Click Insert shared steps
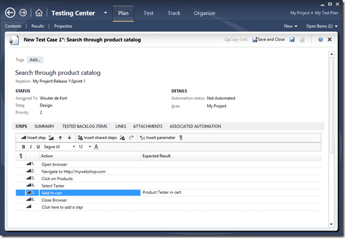This screenshot has width=345, height=238. point(97,138)
